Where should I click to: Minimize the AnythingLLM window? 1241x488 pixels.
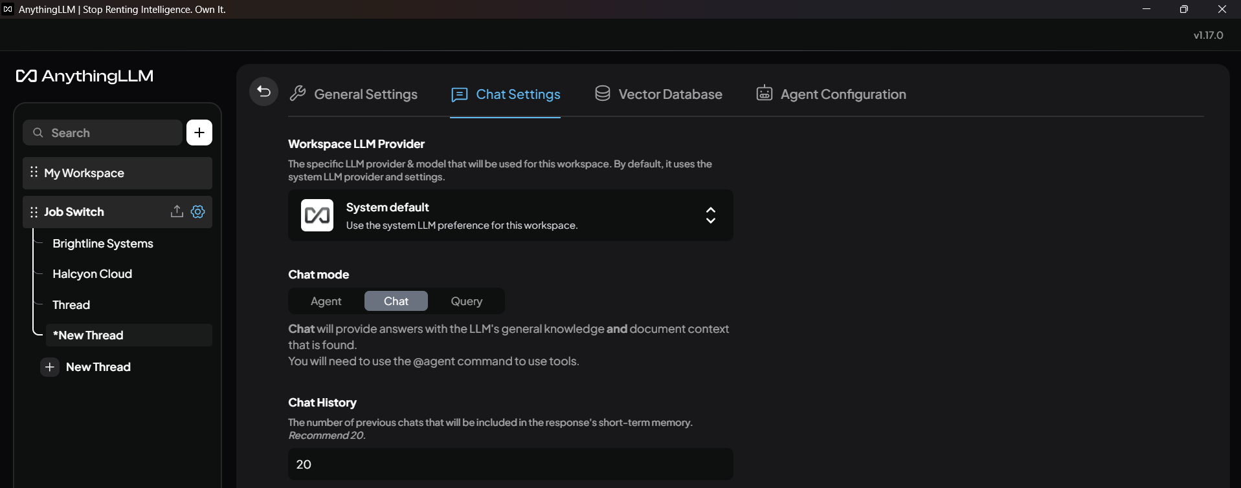tap(1146, 9)
